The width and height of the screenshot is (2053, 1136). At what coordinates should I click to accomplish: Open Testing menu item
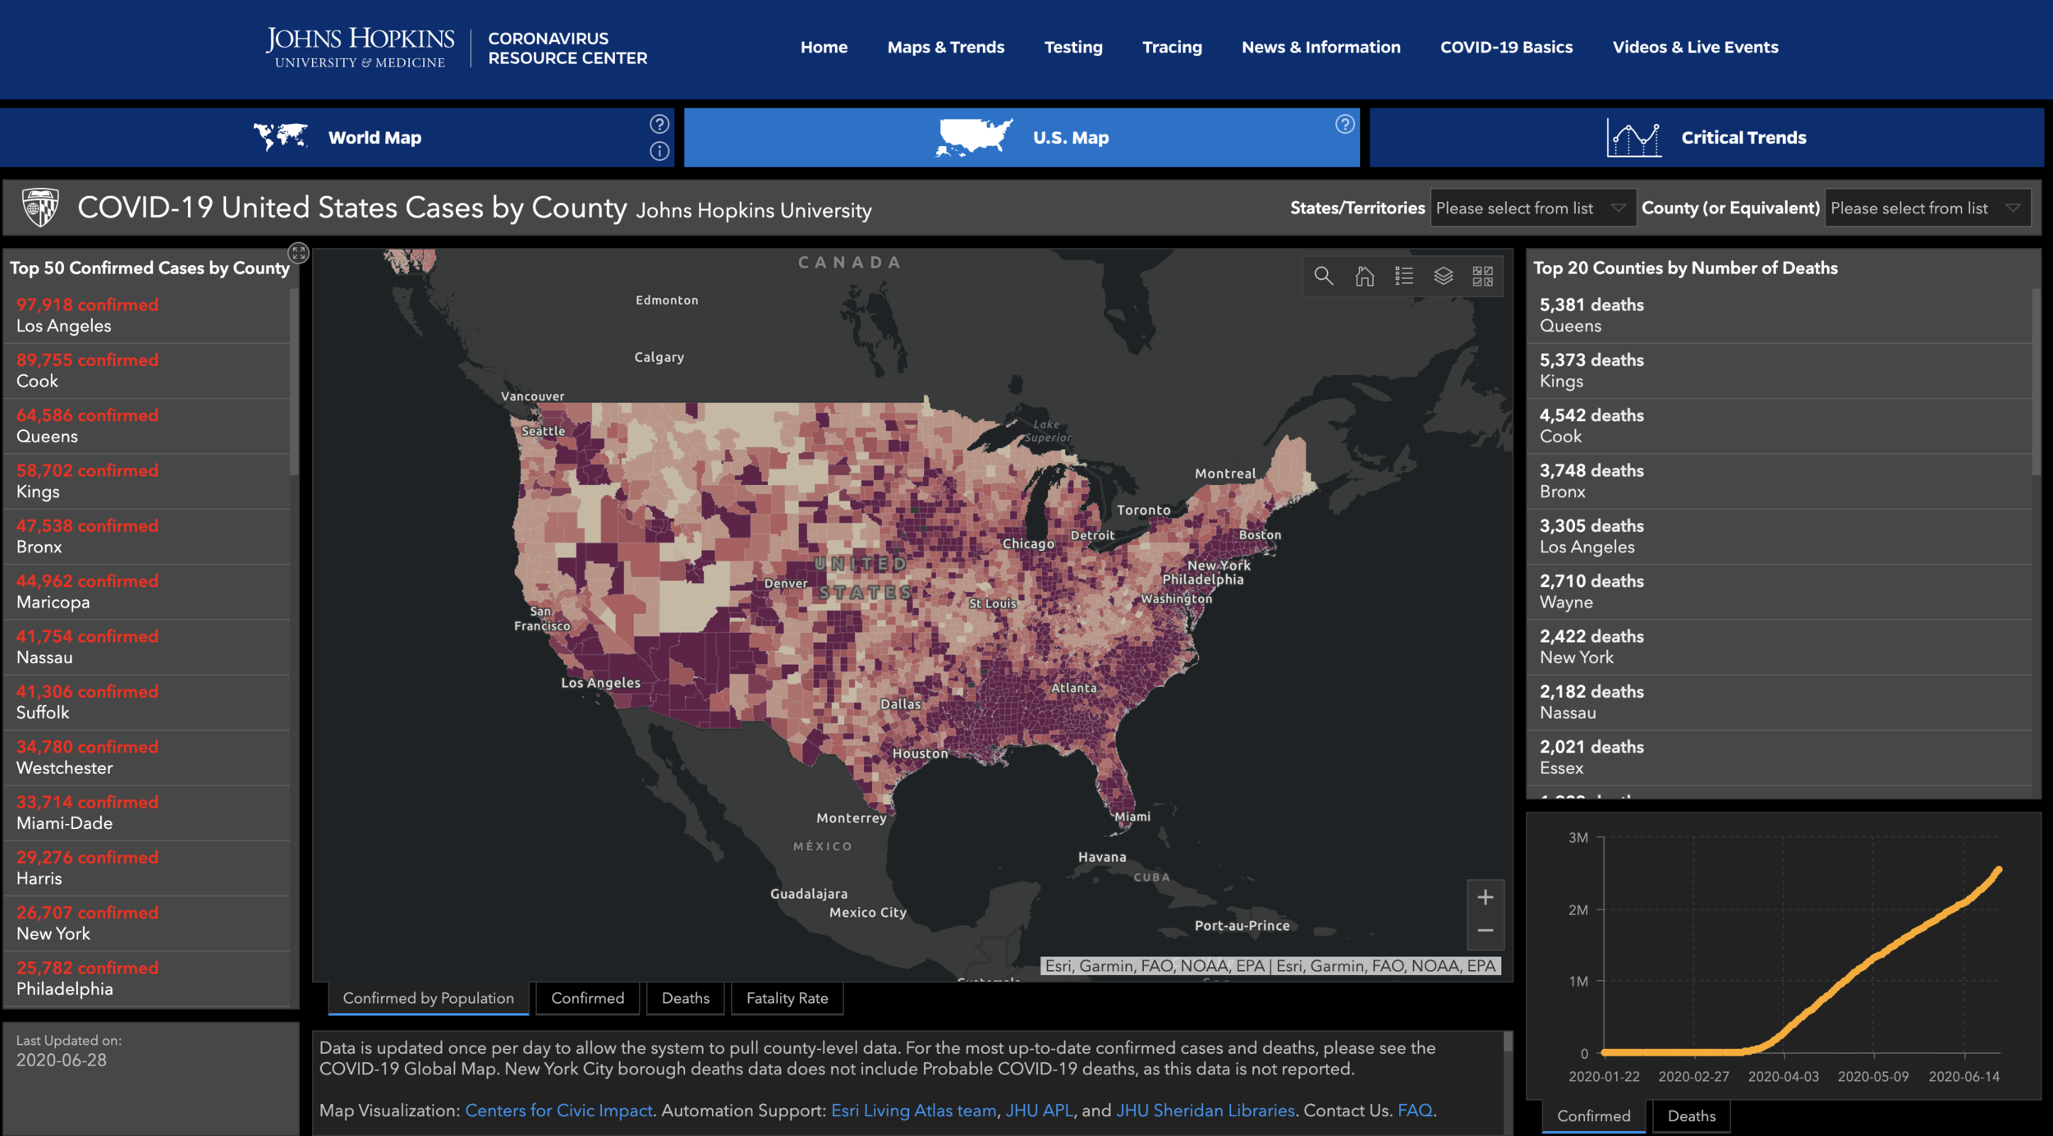point(1073,48)
